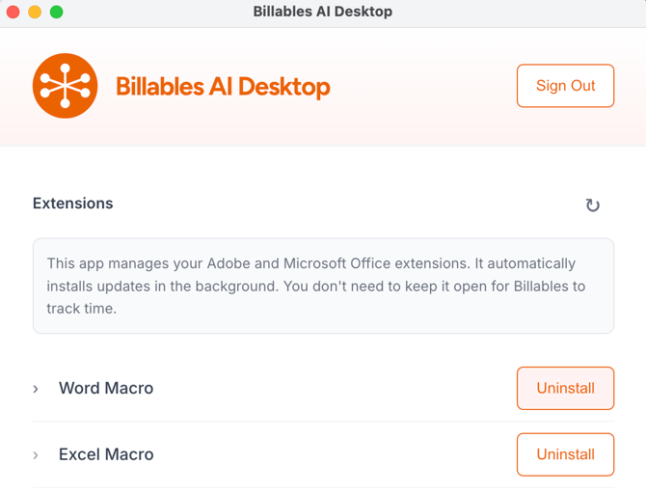
Task: Expand the Word Macro details chevron
Action: coord(37,389)
